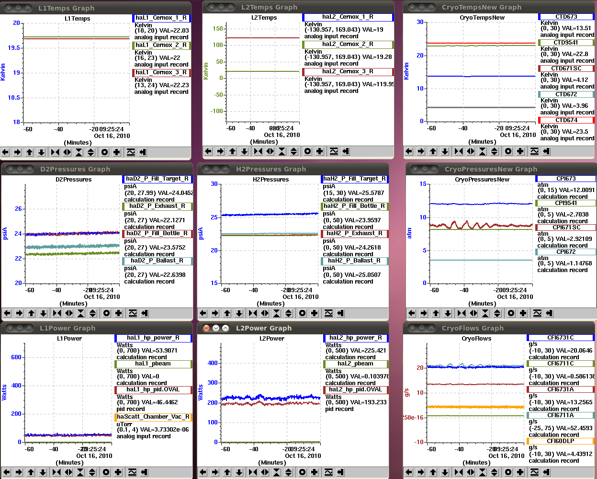Click the plus icon in the L2Temps toolbar
597x479 pixels.
click(320, 151)
